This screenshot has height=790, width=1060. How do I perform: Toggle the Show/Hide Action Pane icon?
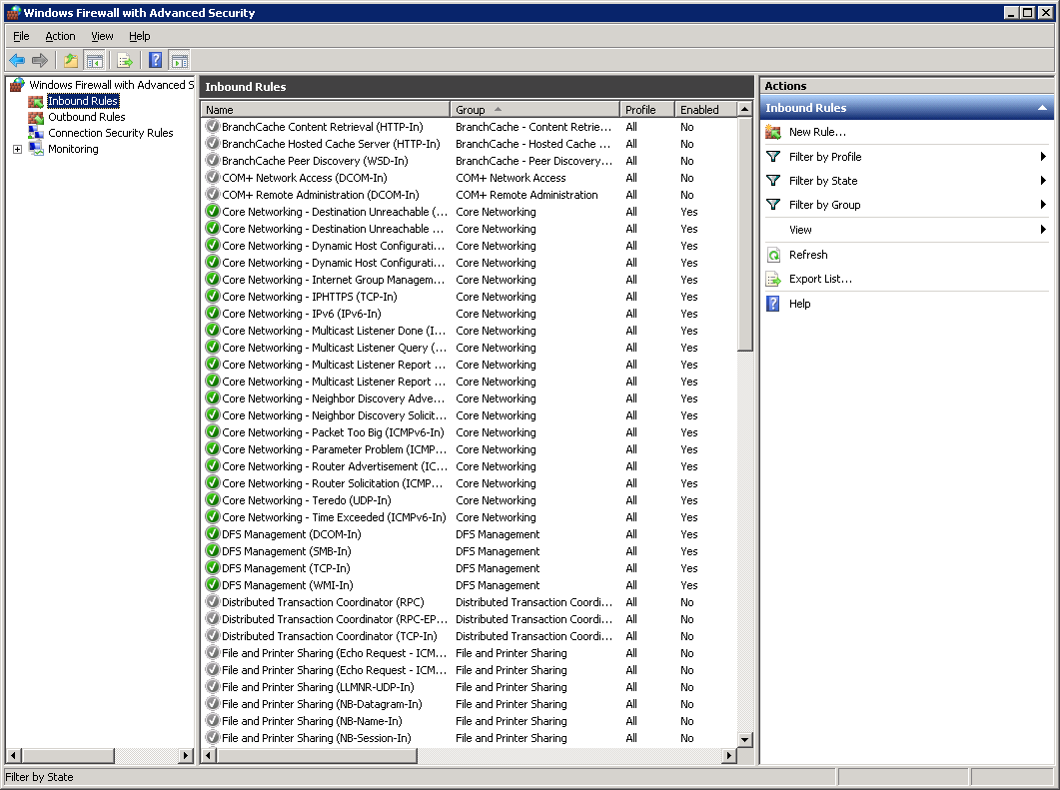click(x=179, y=60)
